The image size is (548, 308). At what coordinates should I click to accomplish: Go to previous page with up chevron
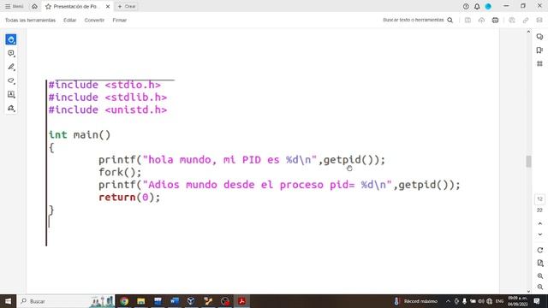click(x=540, y=223)
